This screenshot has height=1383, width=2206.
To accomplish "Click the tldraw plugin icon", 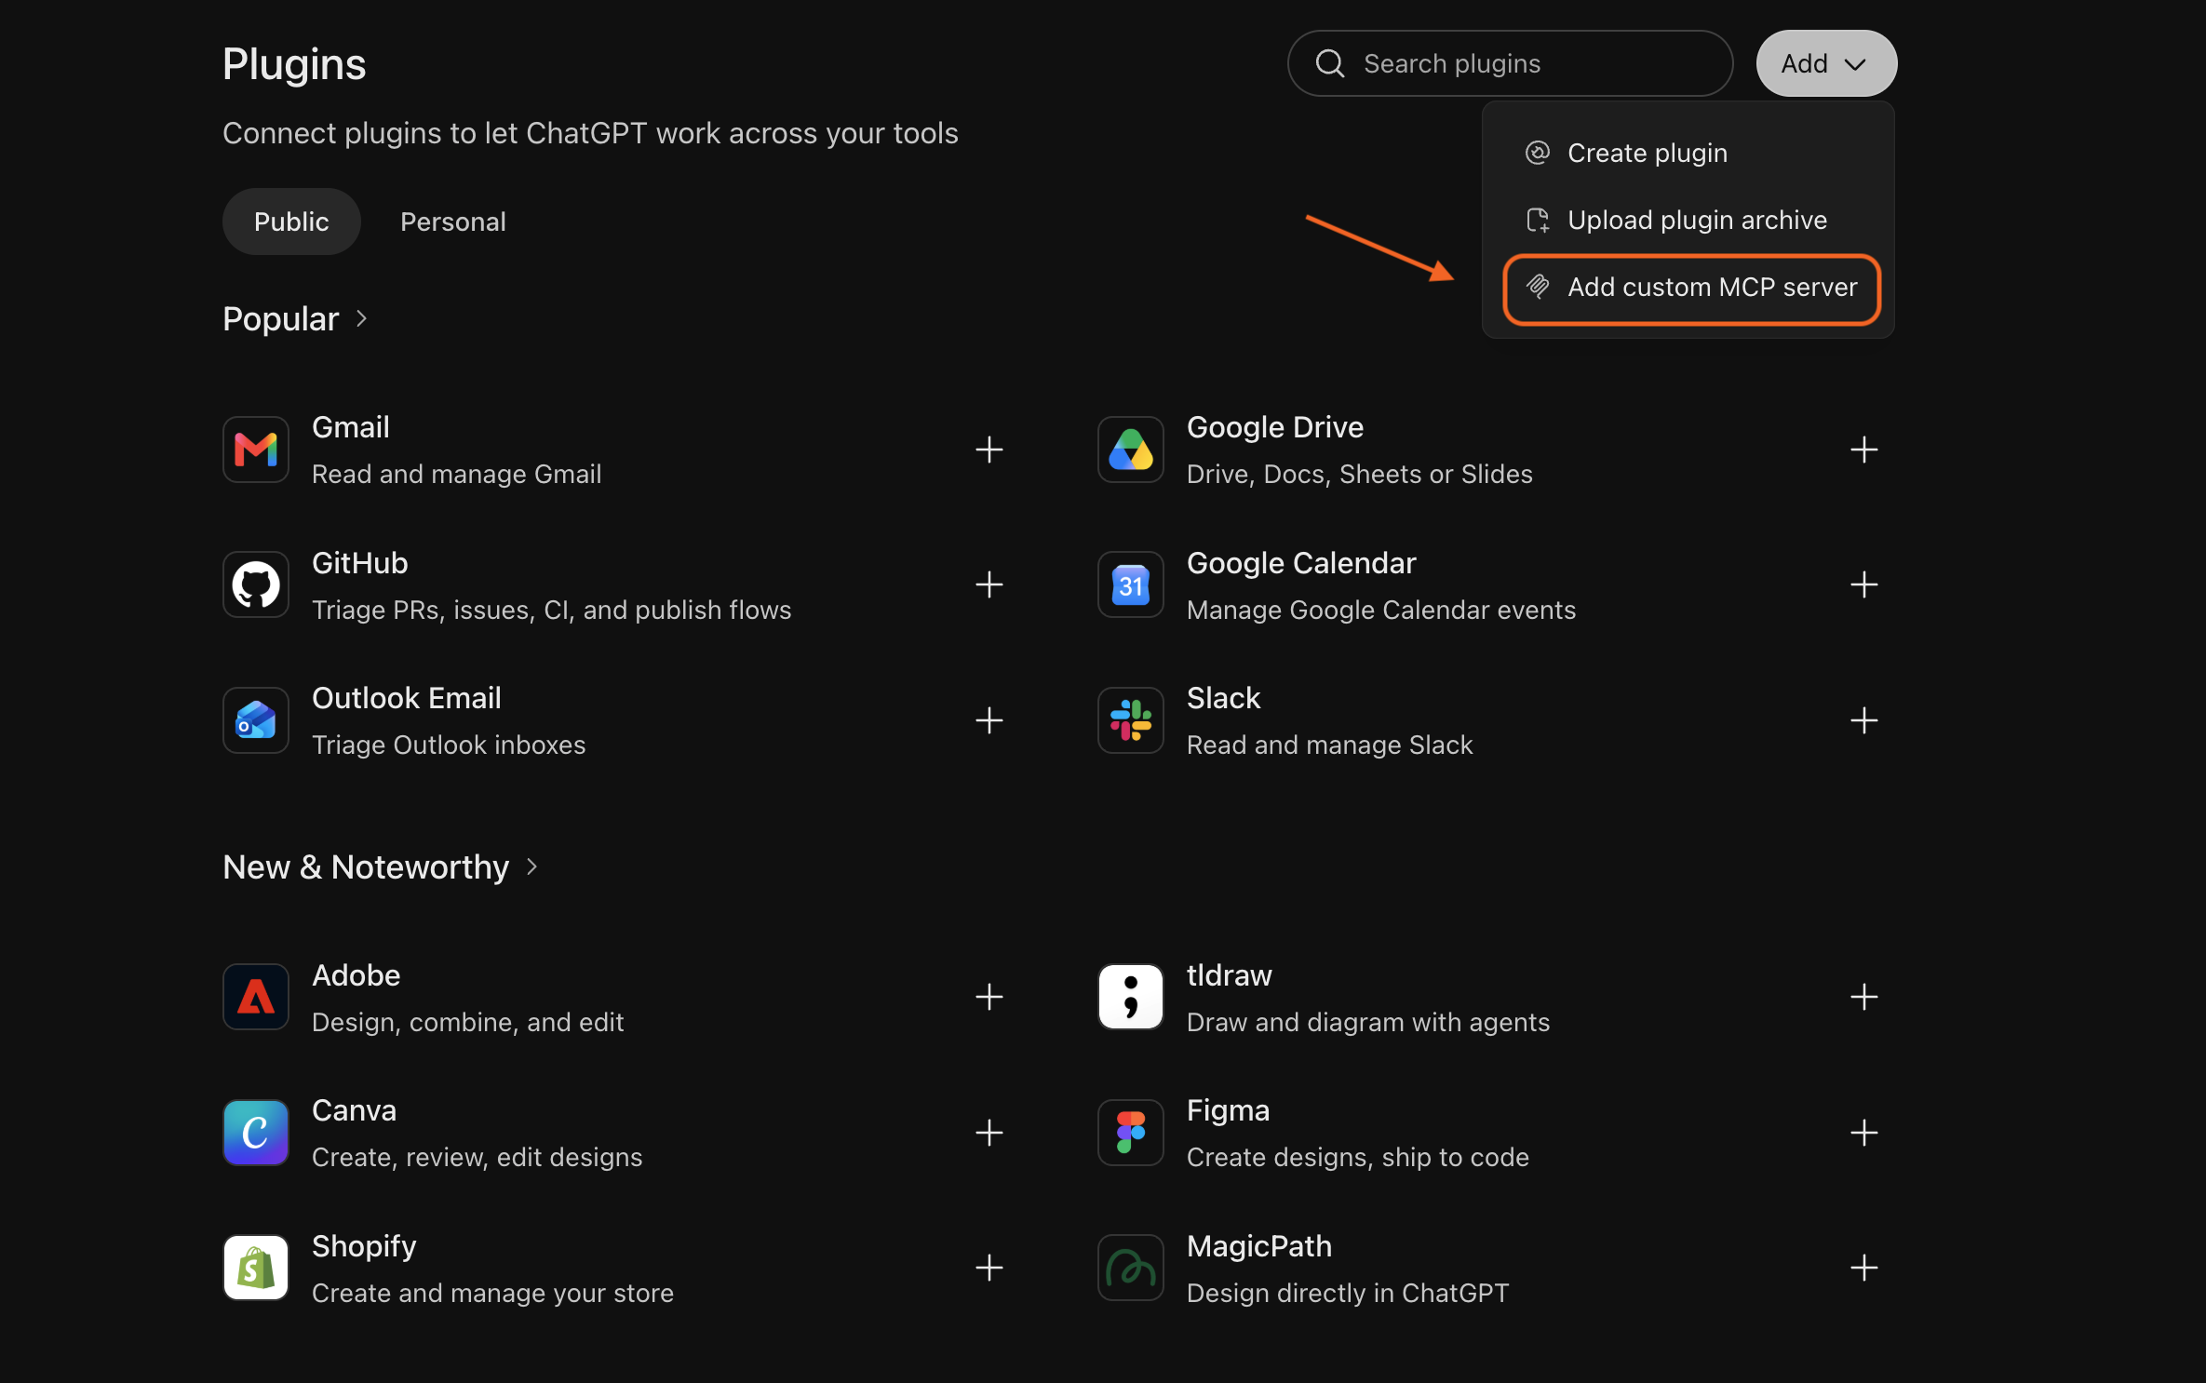I will [x=1131, y=997].
